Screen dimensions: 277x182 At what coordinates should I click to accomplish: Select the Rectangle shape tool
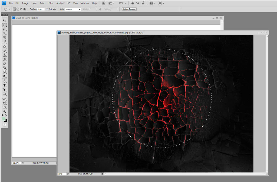click(x=4, y=94)
